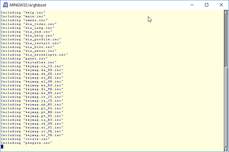Click the MINGW32 app icon in title bar
The image size is (229, 152).
[5, 5]
